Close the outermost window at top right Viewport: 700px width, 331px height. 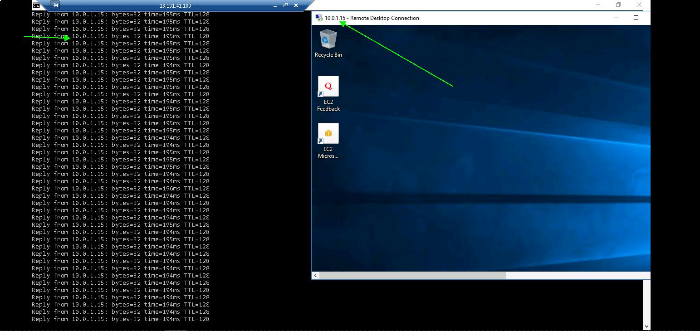[x=639, y=5]
